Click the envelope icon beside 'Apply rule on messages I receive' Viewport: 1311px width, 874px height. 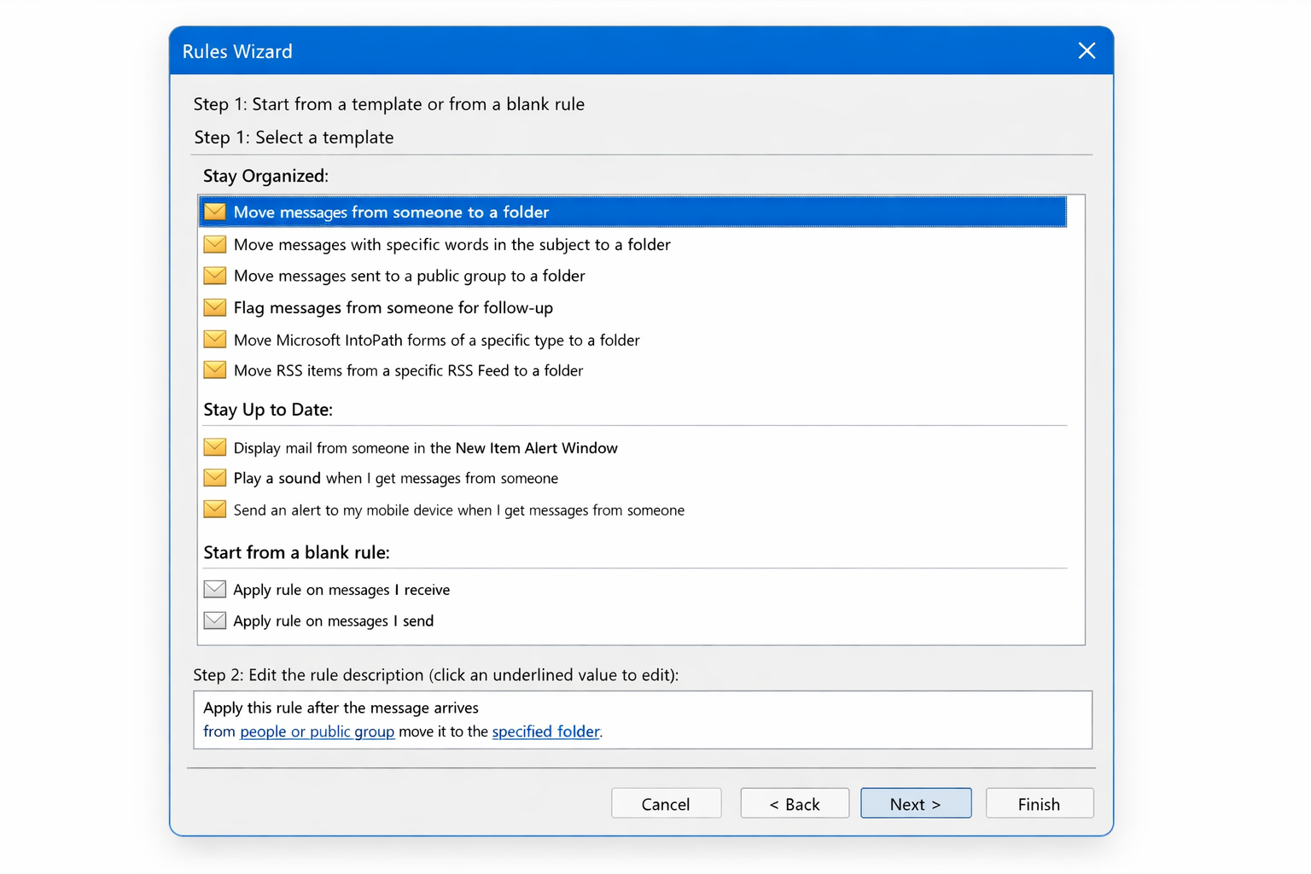tap(214, 589)
